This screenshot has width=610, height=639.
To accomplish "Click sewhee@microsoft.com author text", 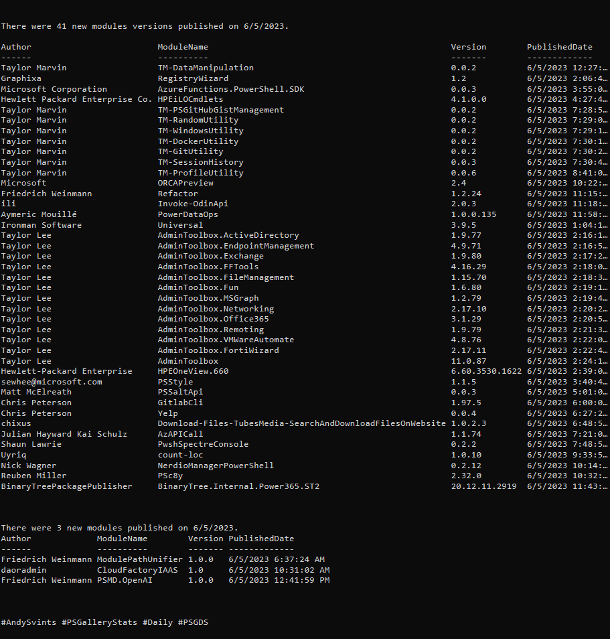I will 52,382.
